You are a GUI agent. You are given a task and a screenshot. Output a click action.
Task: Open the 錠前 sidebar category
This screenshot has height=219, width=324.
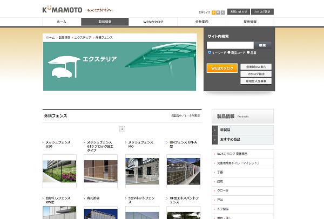pyautogui.click(x=243, y=182)
